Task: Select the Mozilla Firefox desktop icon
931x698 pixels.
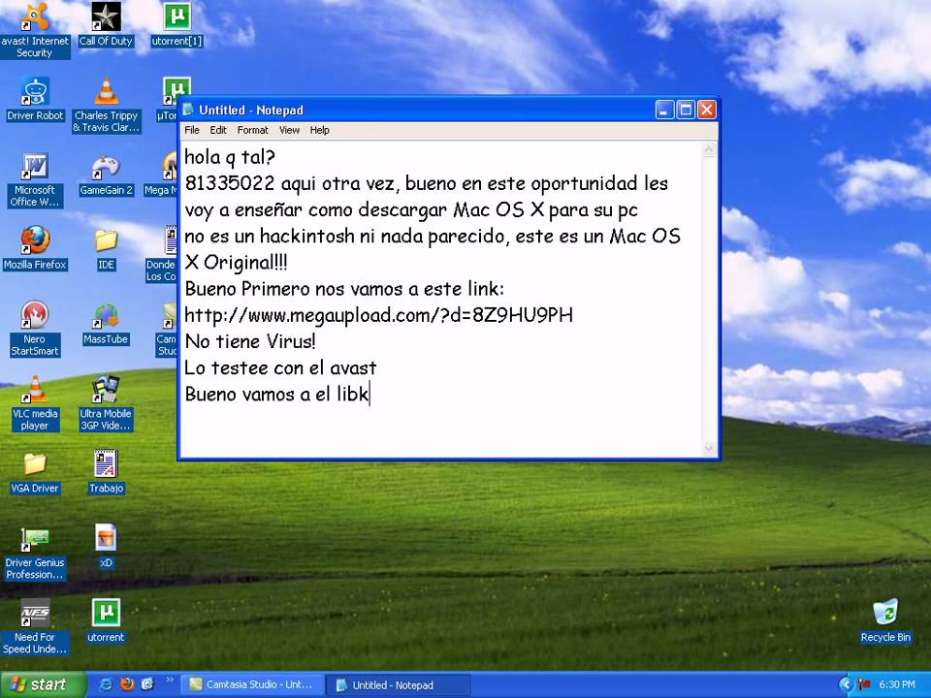Action: (35, 248)
